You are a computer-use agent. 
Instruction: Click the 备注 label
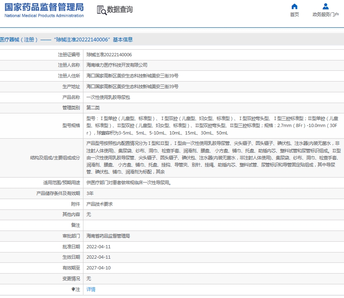76,225
